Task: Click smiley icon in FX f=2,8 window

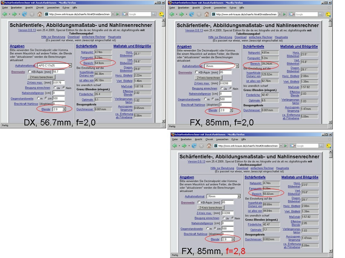Action: (x=328, y=146)
